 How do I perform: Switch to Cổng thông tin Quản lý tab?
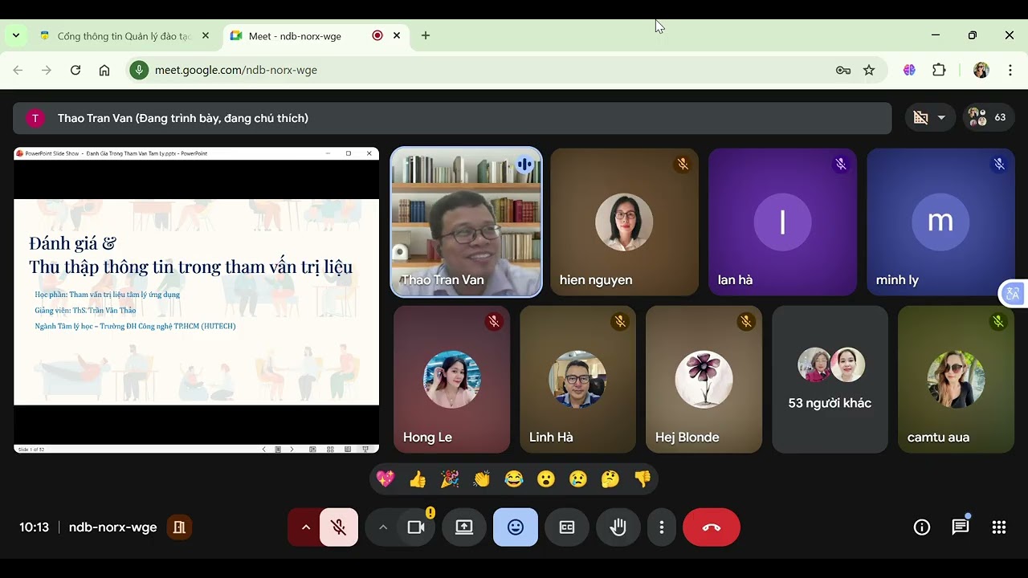[x=124, y=36]
